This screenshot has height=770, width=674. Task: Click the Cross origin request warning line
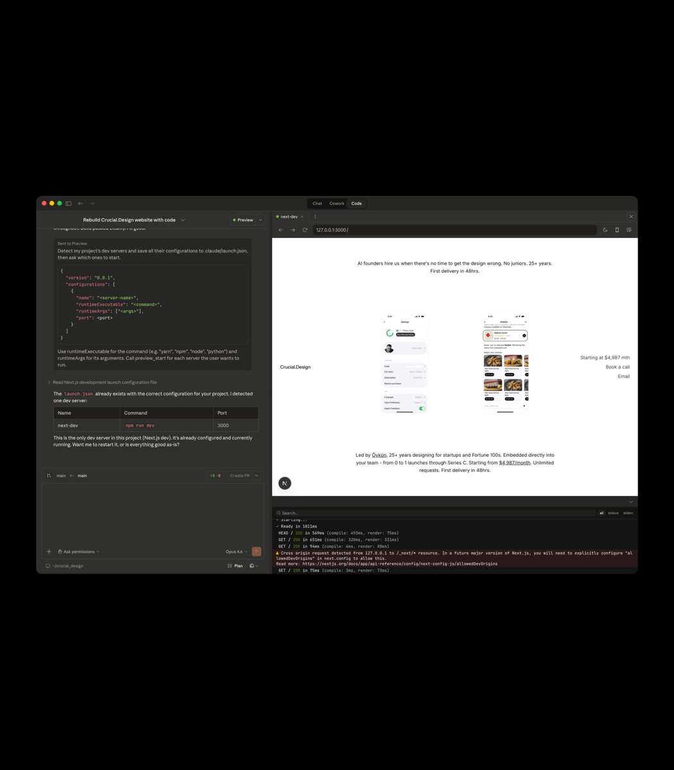pyautogui.click(x=454, y=555)
